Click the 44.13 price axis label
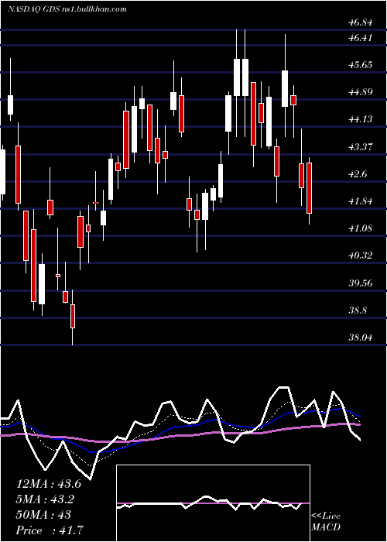This screenshot has width=387, height=542. [360, 119]
